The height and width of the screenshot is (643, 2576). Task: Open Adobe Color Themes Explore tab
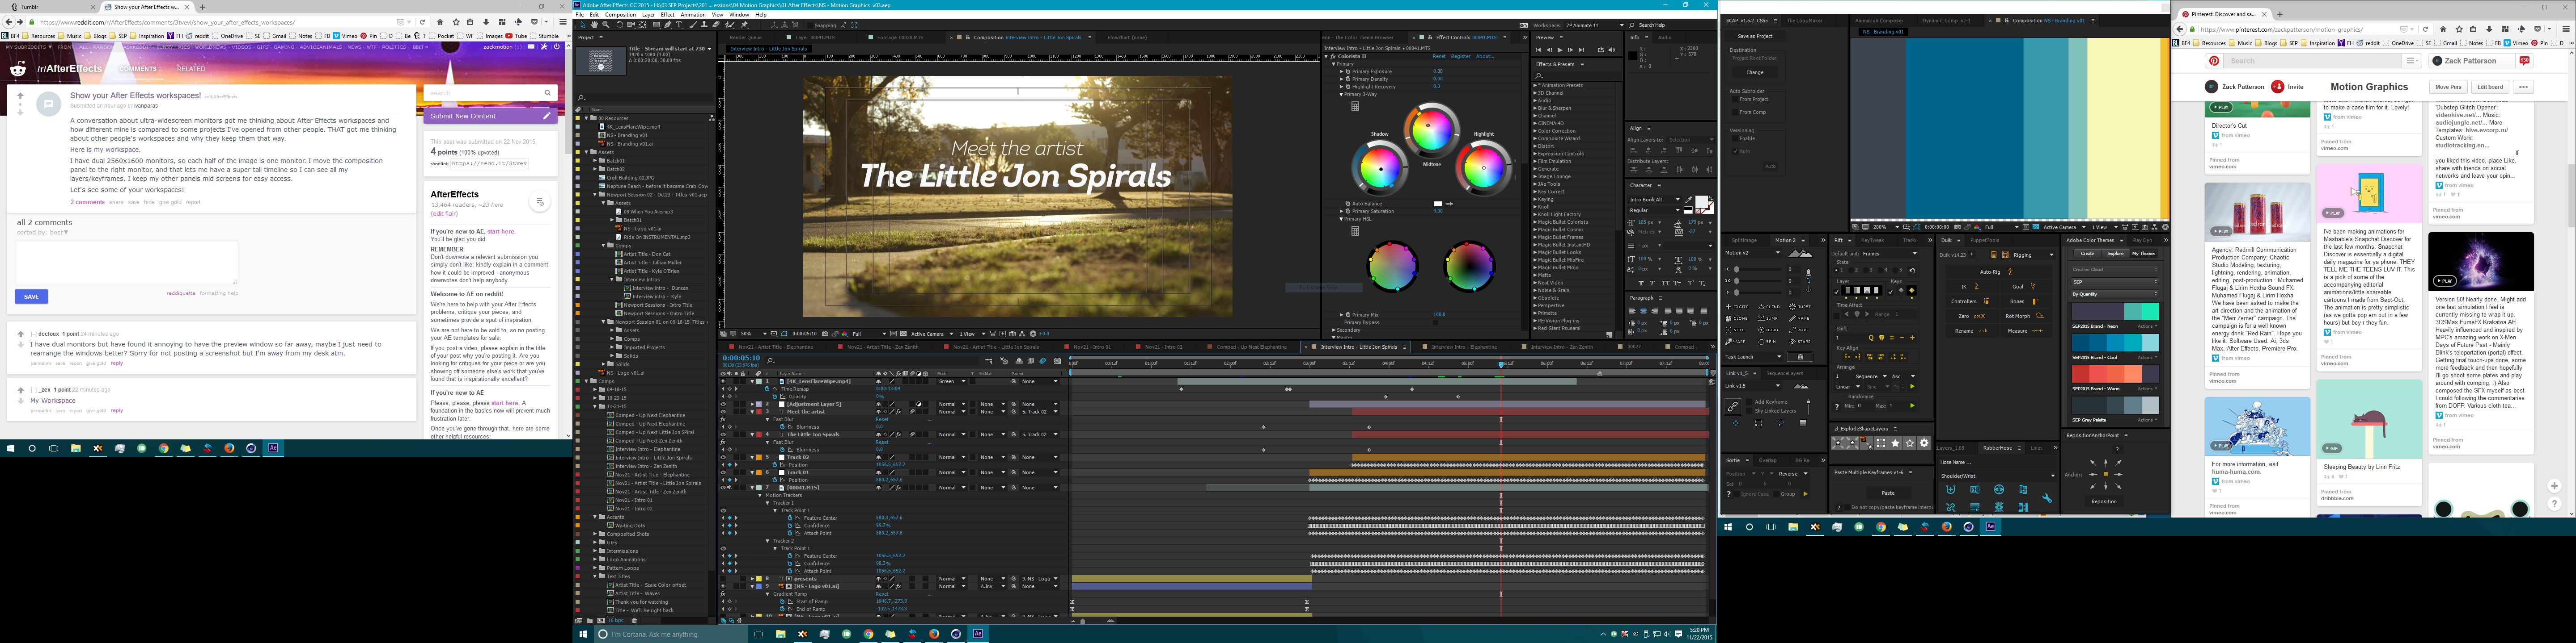click(x=2116, y=254)
